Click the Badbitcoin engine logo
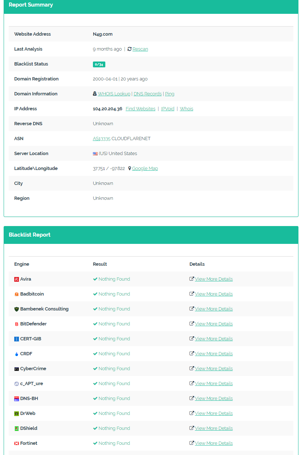301x455 pixels. click(16, 294)
